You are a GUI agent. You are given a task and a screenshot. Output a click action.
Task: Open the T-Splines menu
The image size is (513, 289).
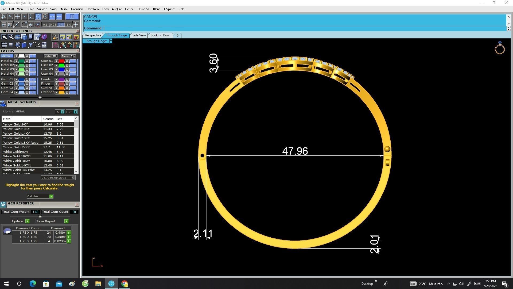(x=169, y=9)
